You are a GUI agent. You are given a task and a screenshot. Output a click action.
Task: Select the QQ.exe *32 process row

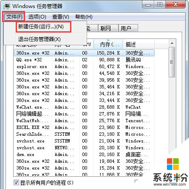tap(84, 60)
